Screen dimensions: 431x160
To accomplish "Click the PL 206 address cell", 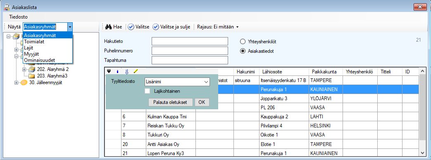I will (284, 108).
